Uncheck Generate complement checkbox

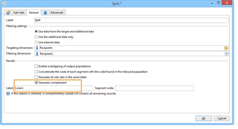tap(36, 83)
